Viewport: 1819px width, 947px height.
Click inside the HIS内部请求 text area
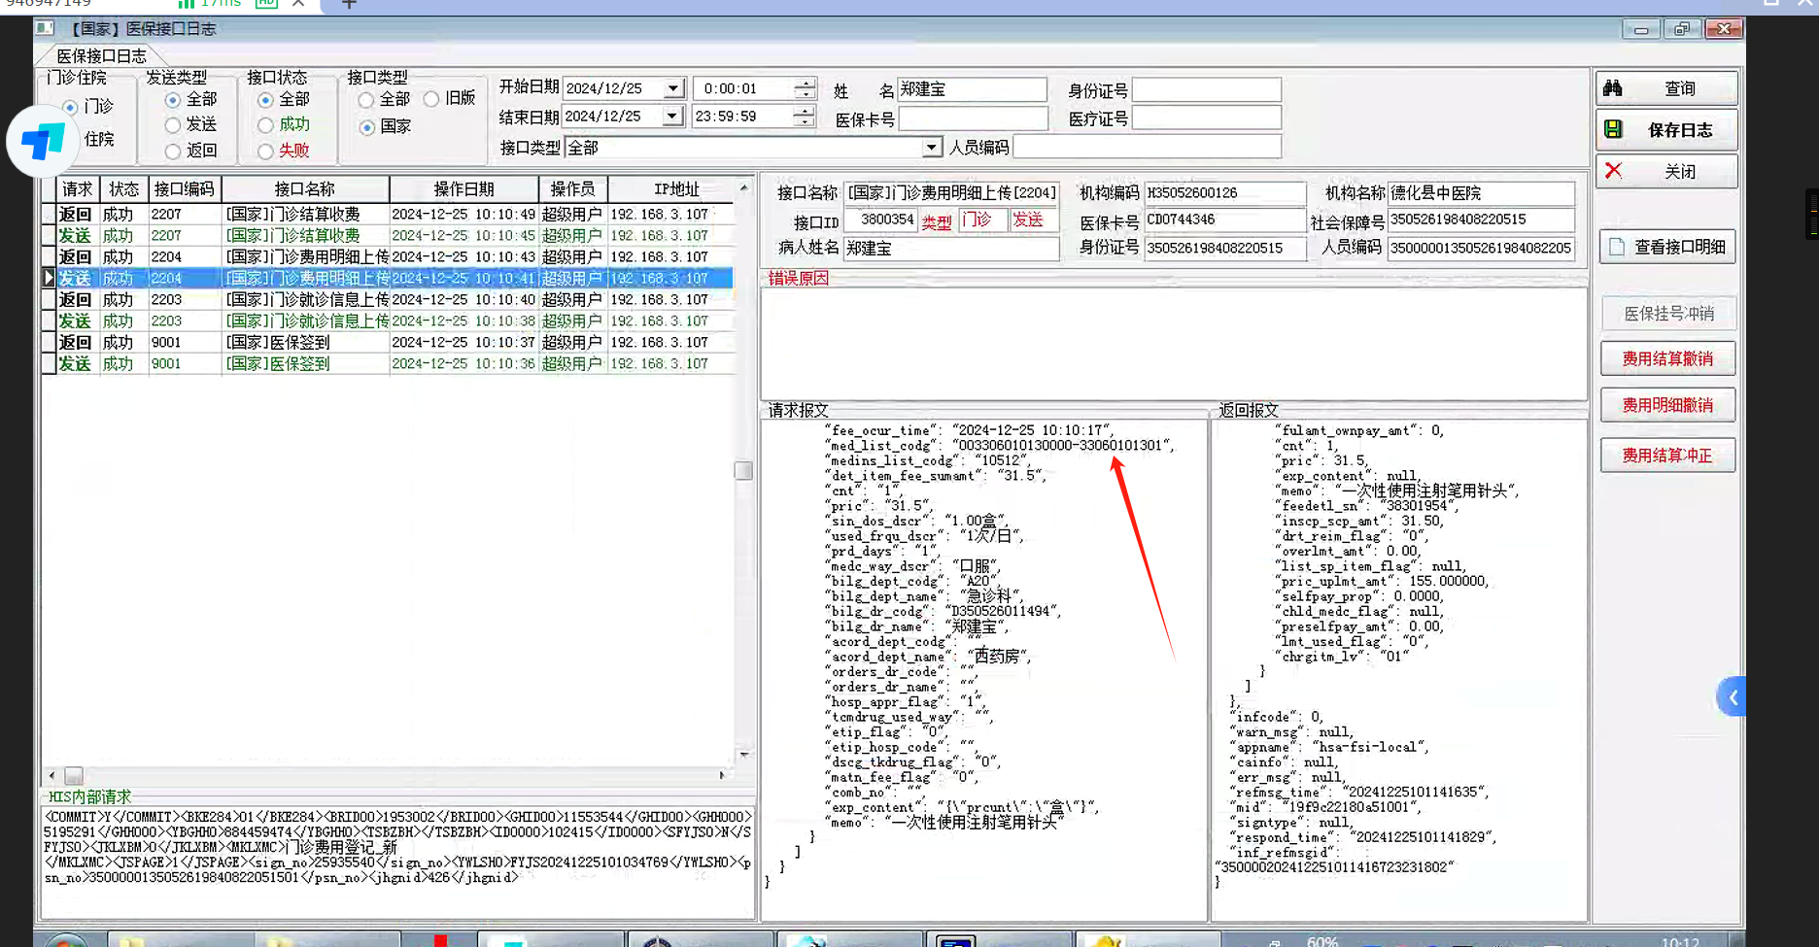tap(398, 862)
